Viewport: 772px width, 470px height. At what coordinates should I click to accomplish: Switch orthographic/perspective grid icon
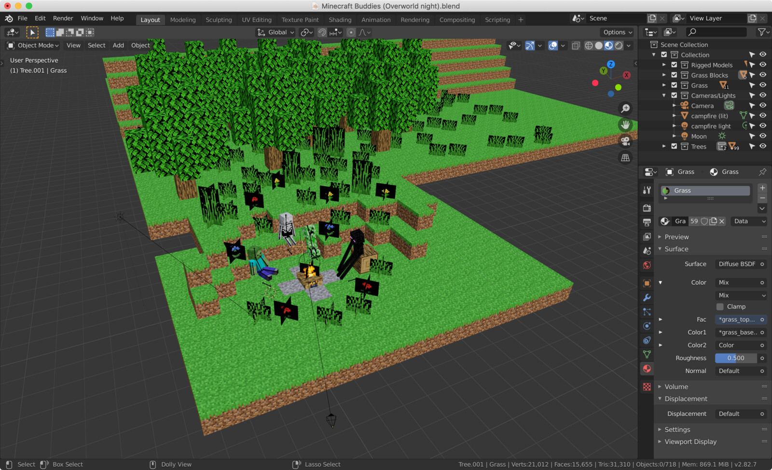(625, 157)
